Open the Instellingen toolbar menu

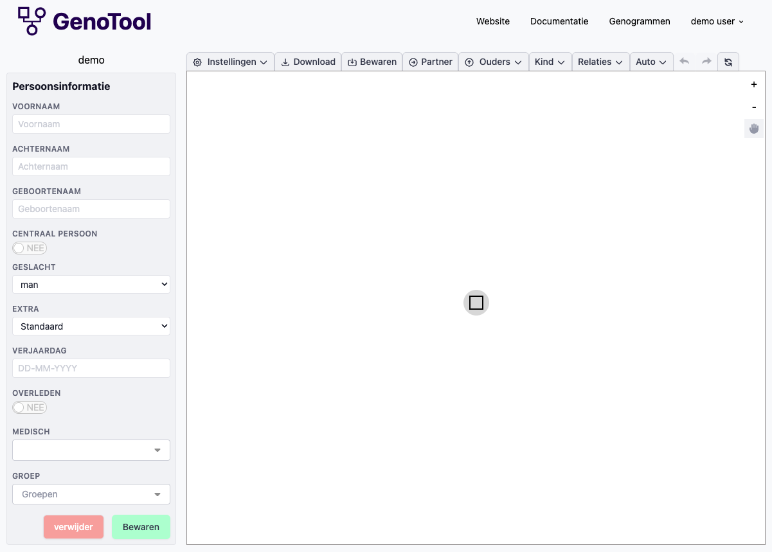click(230, 62)
